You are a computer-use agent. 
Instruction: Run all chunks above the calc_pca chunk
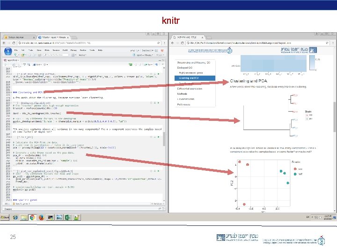(155, 137)
